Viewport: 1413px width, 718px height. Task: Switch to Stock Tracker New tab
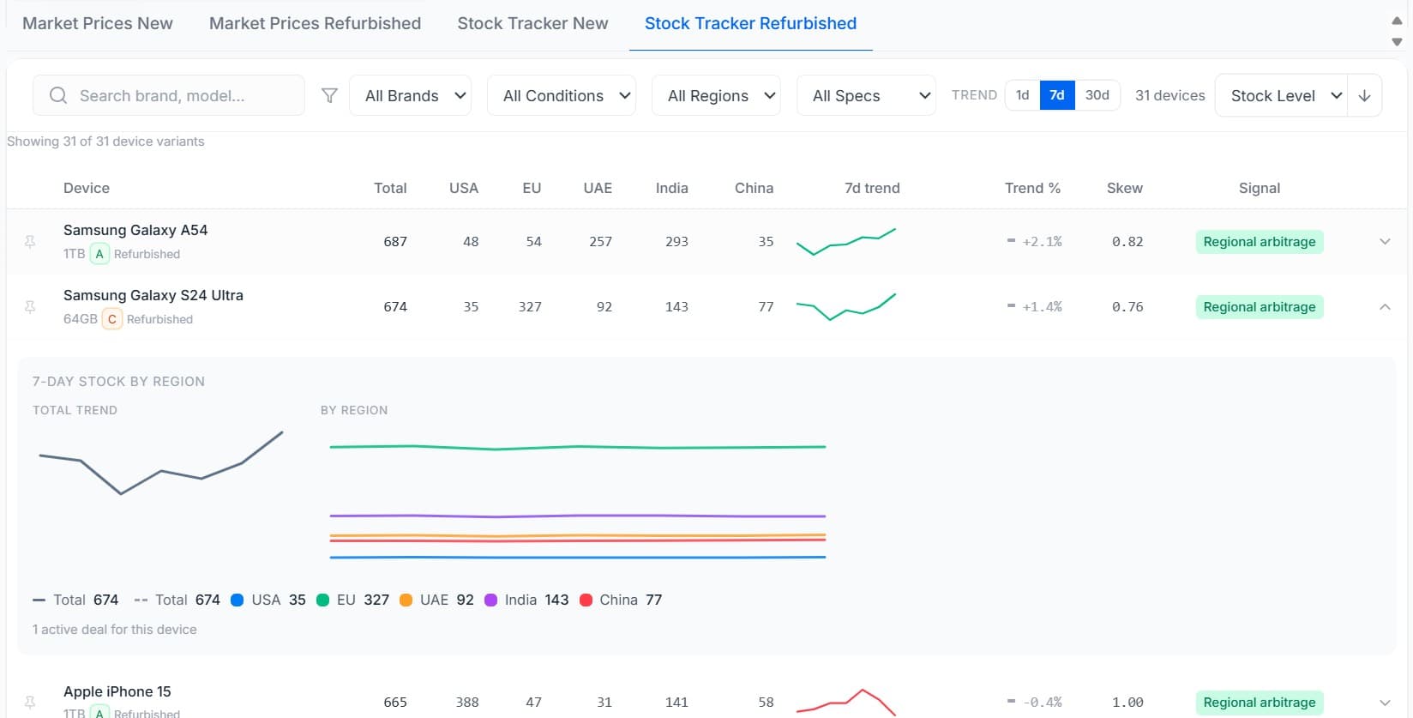(x=532, y=23)
